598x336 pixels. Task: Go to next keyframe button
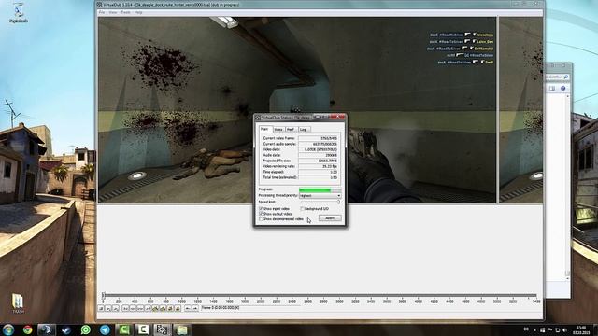[163, 308]
